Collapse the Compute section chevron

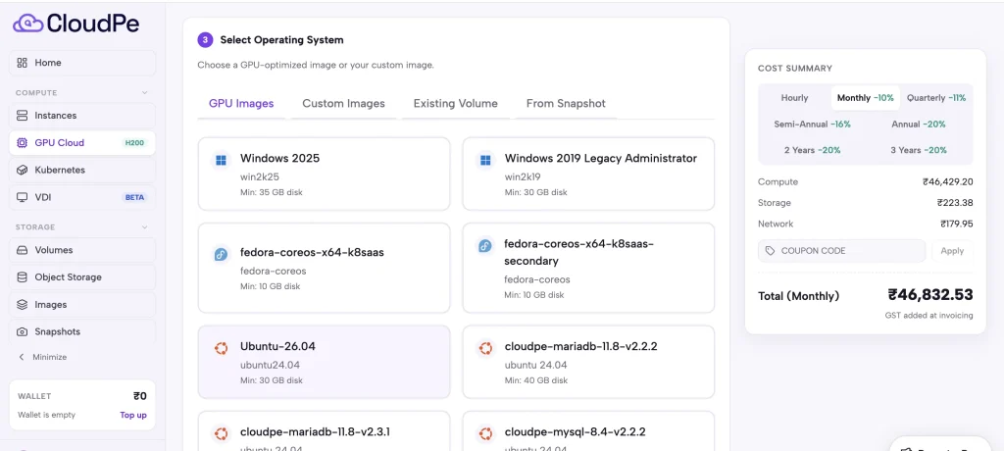145,93
